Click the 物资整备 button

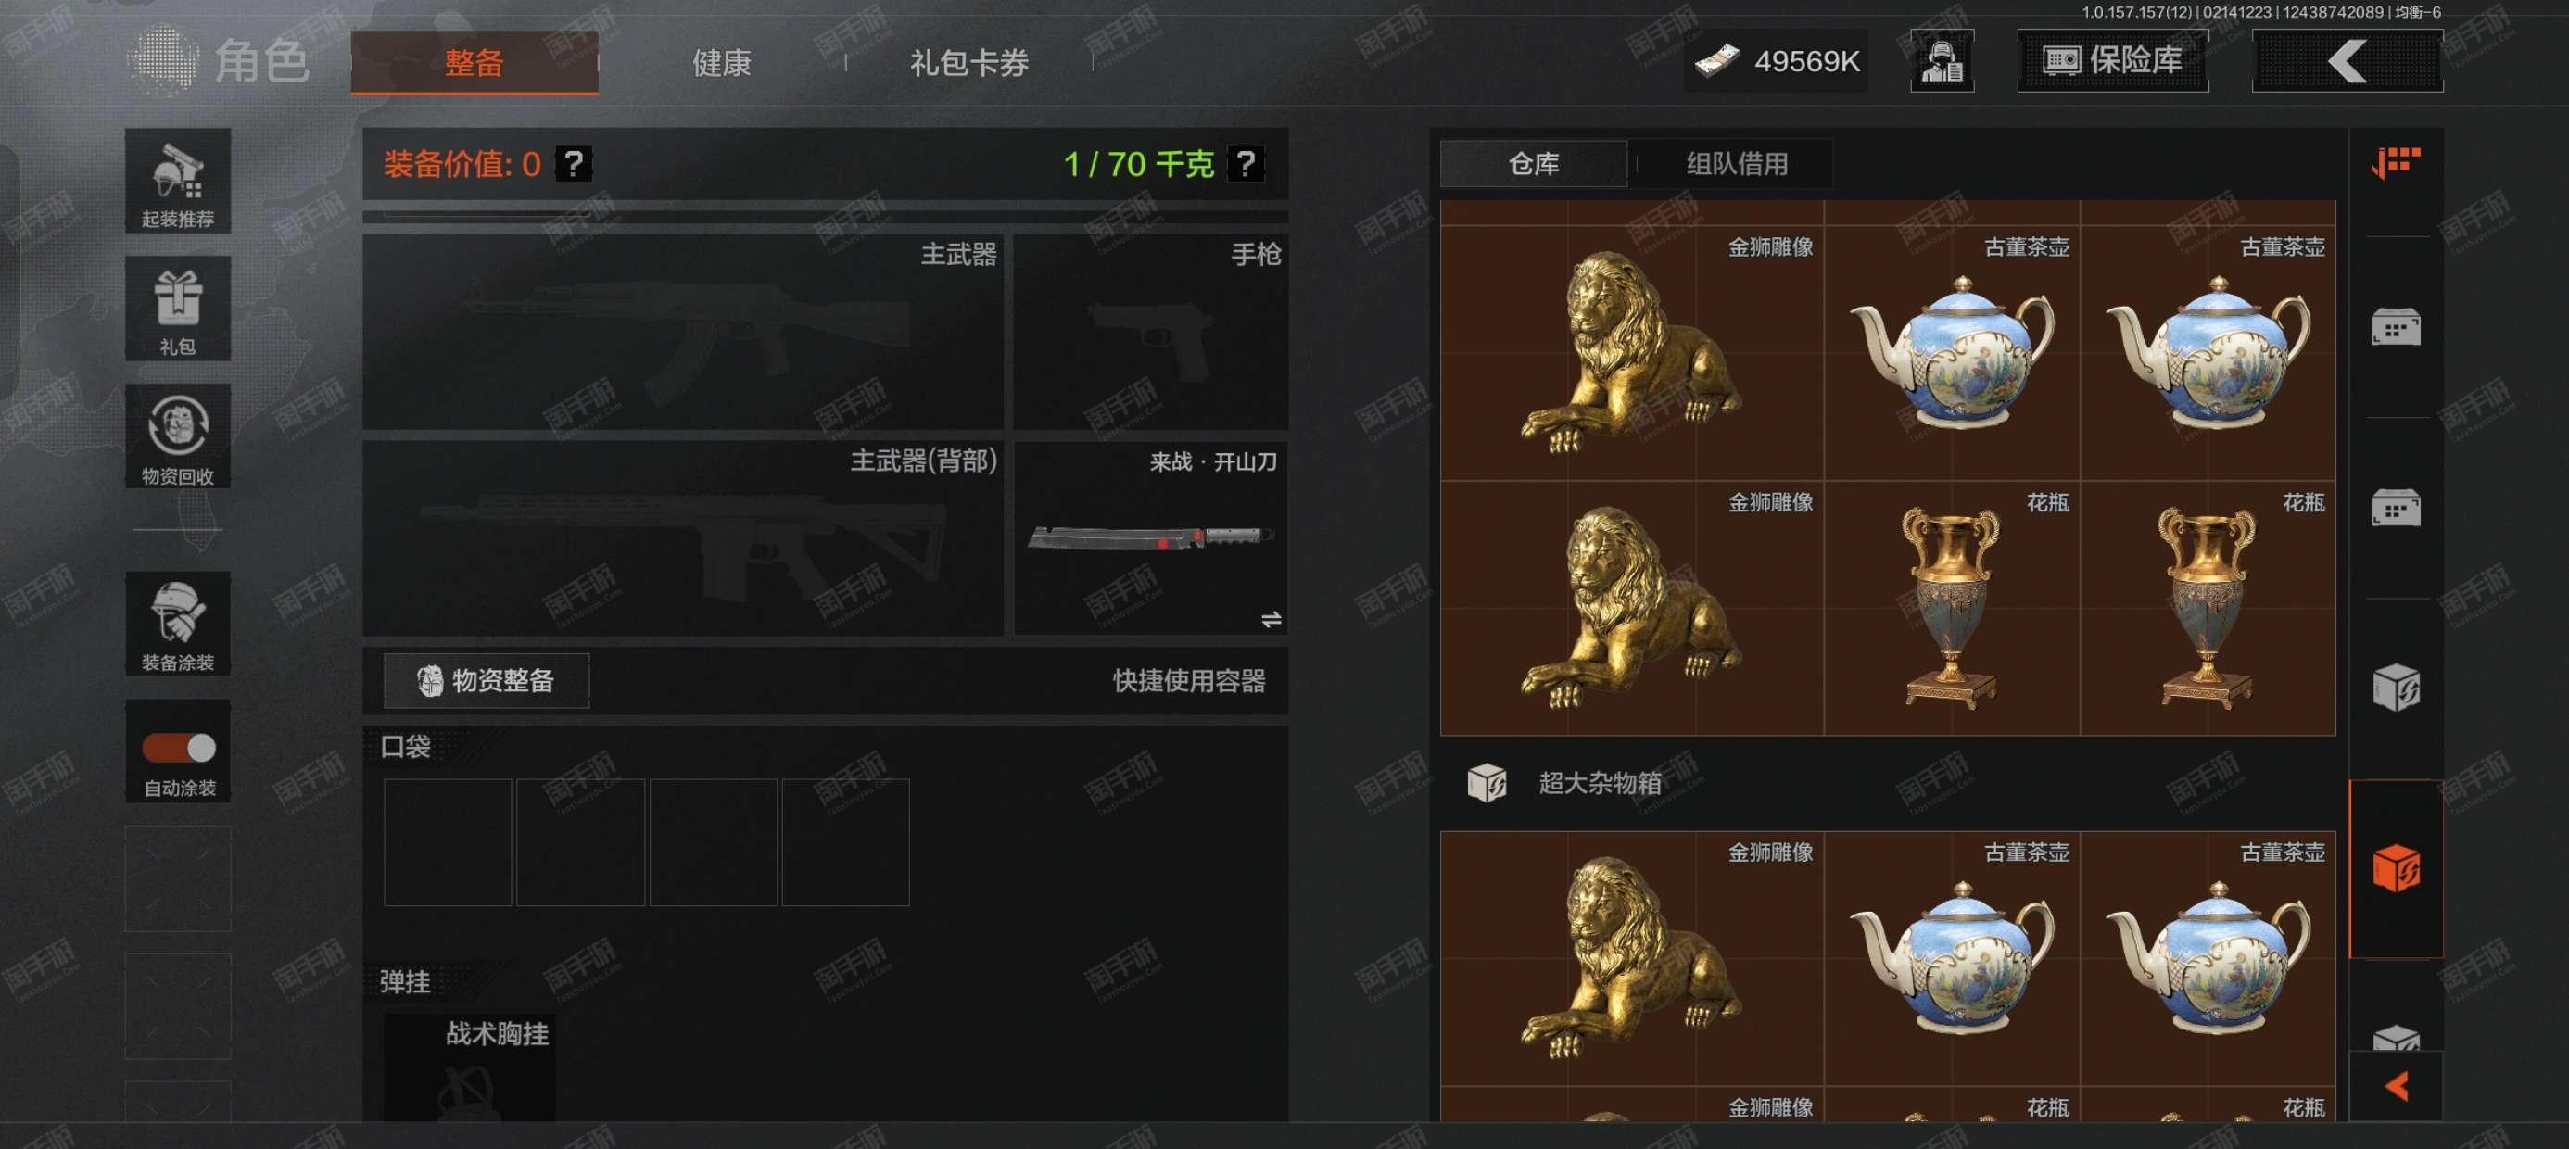tap(487, 680)
